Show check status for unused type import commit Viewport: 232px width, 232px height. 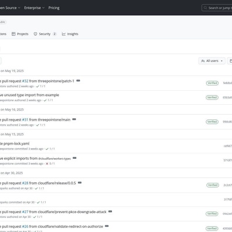point(48,100)
